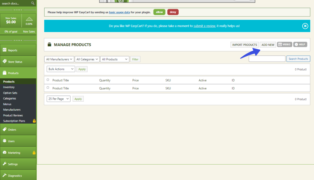Click the Search Products button
The height and width of the screenshot is (180, 314).
(298, 59)
